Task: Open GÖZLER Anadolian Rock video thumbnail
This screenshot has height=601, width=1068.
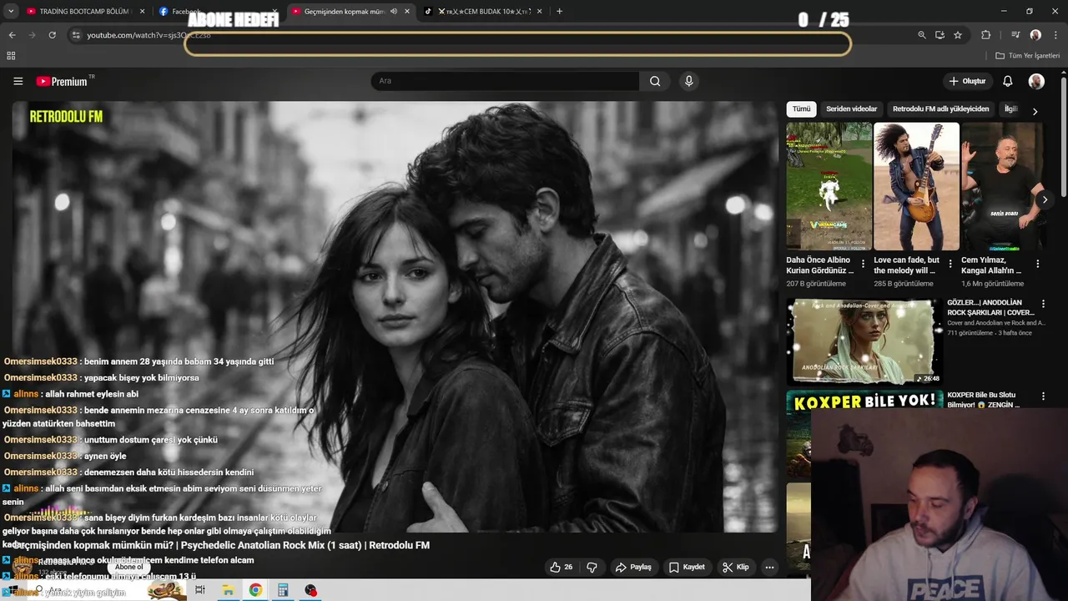Action: [864, 341]
